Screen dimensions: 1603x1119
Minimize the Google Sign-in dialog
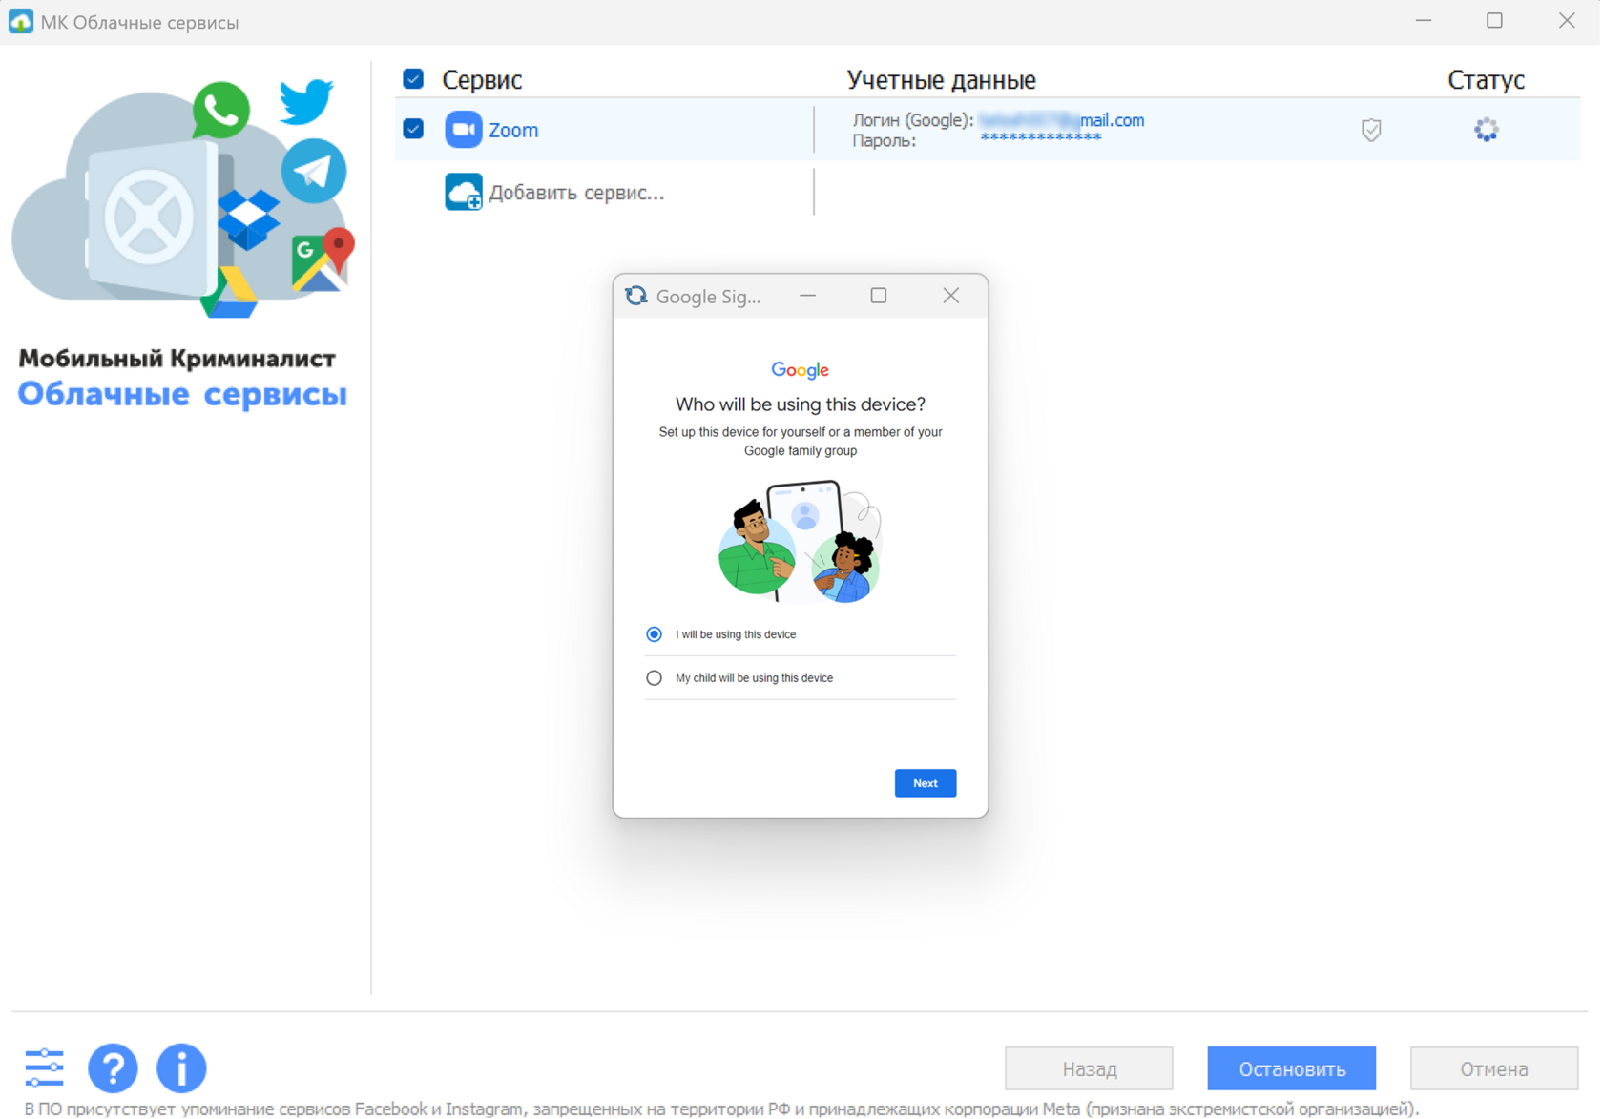(x=808, y=296)
